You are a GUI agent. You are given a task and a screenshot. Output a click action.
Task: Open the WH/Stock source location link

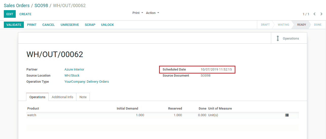[x=72, y=76]
